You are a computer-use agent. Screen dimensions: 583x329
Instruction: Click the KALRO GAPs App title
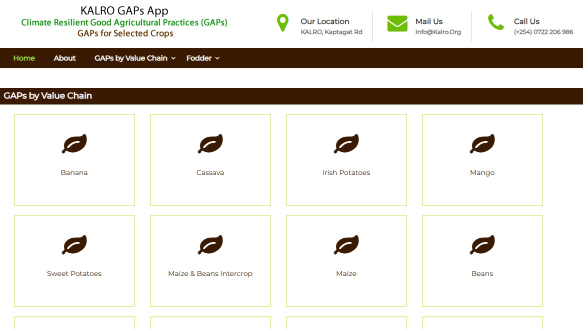(124, 10)
